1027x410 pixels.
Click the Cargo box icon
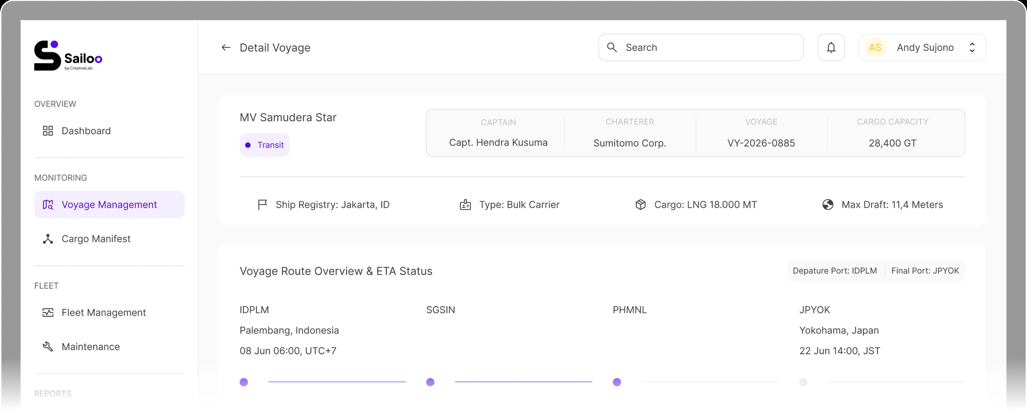(x=641, y=205)
